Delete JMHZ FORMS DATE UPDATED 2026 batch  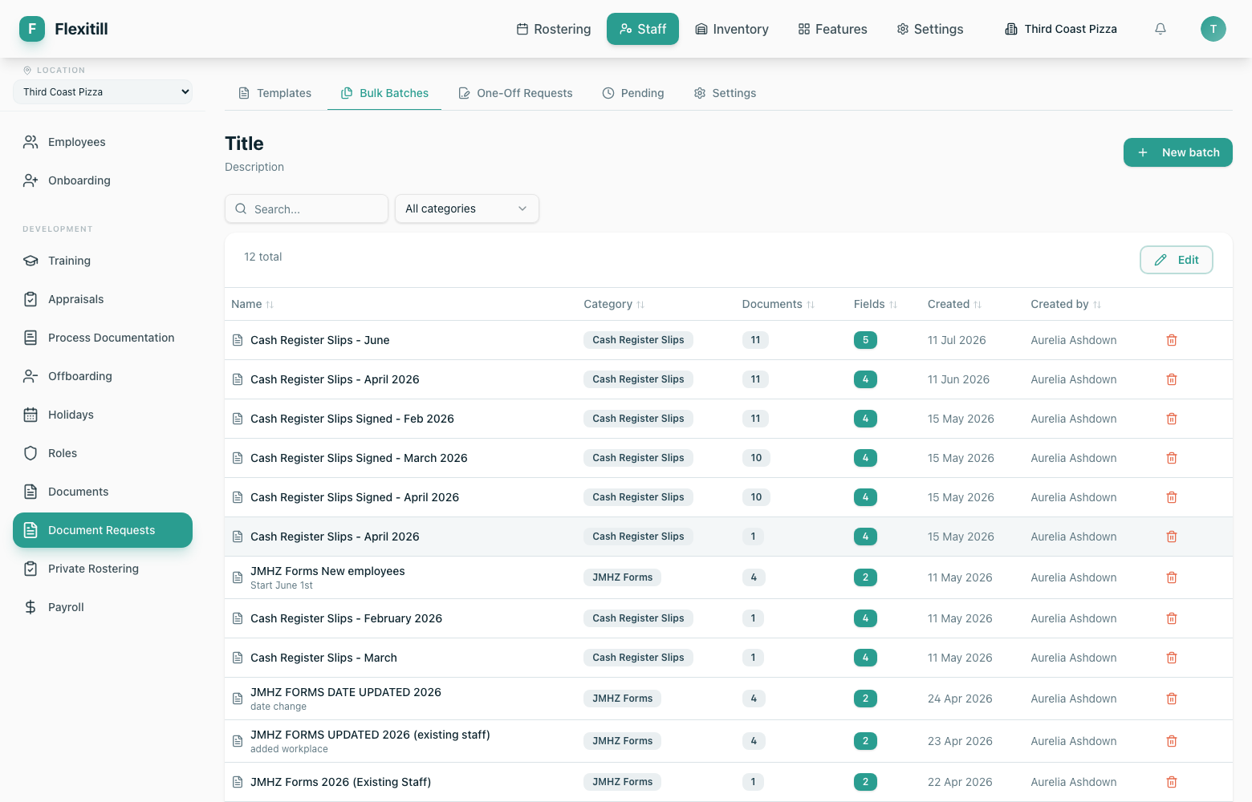[x=1172, y=699]
